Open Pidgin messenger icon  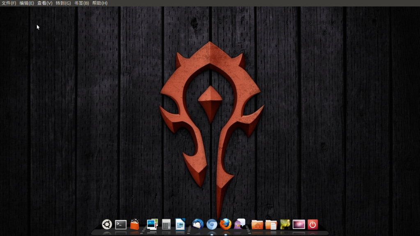(239, 224)
